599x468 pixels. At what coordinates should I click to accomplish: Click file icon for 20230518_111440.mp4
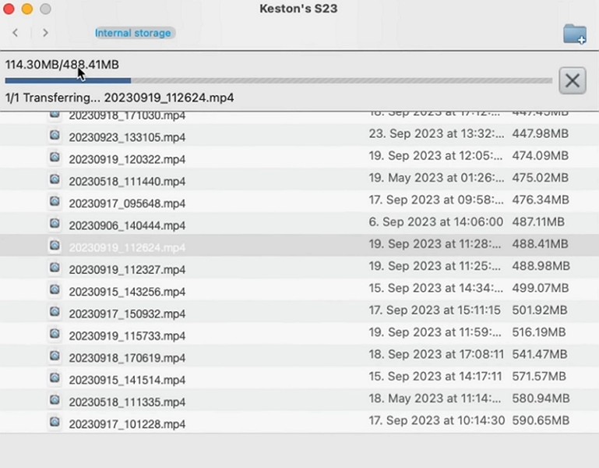(x=55, y=179)
